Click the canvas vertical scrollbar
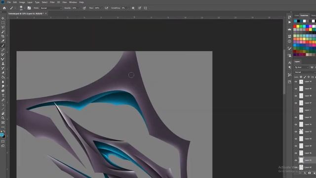 [284, 71]
